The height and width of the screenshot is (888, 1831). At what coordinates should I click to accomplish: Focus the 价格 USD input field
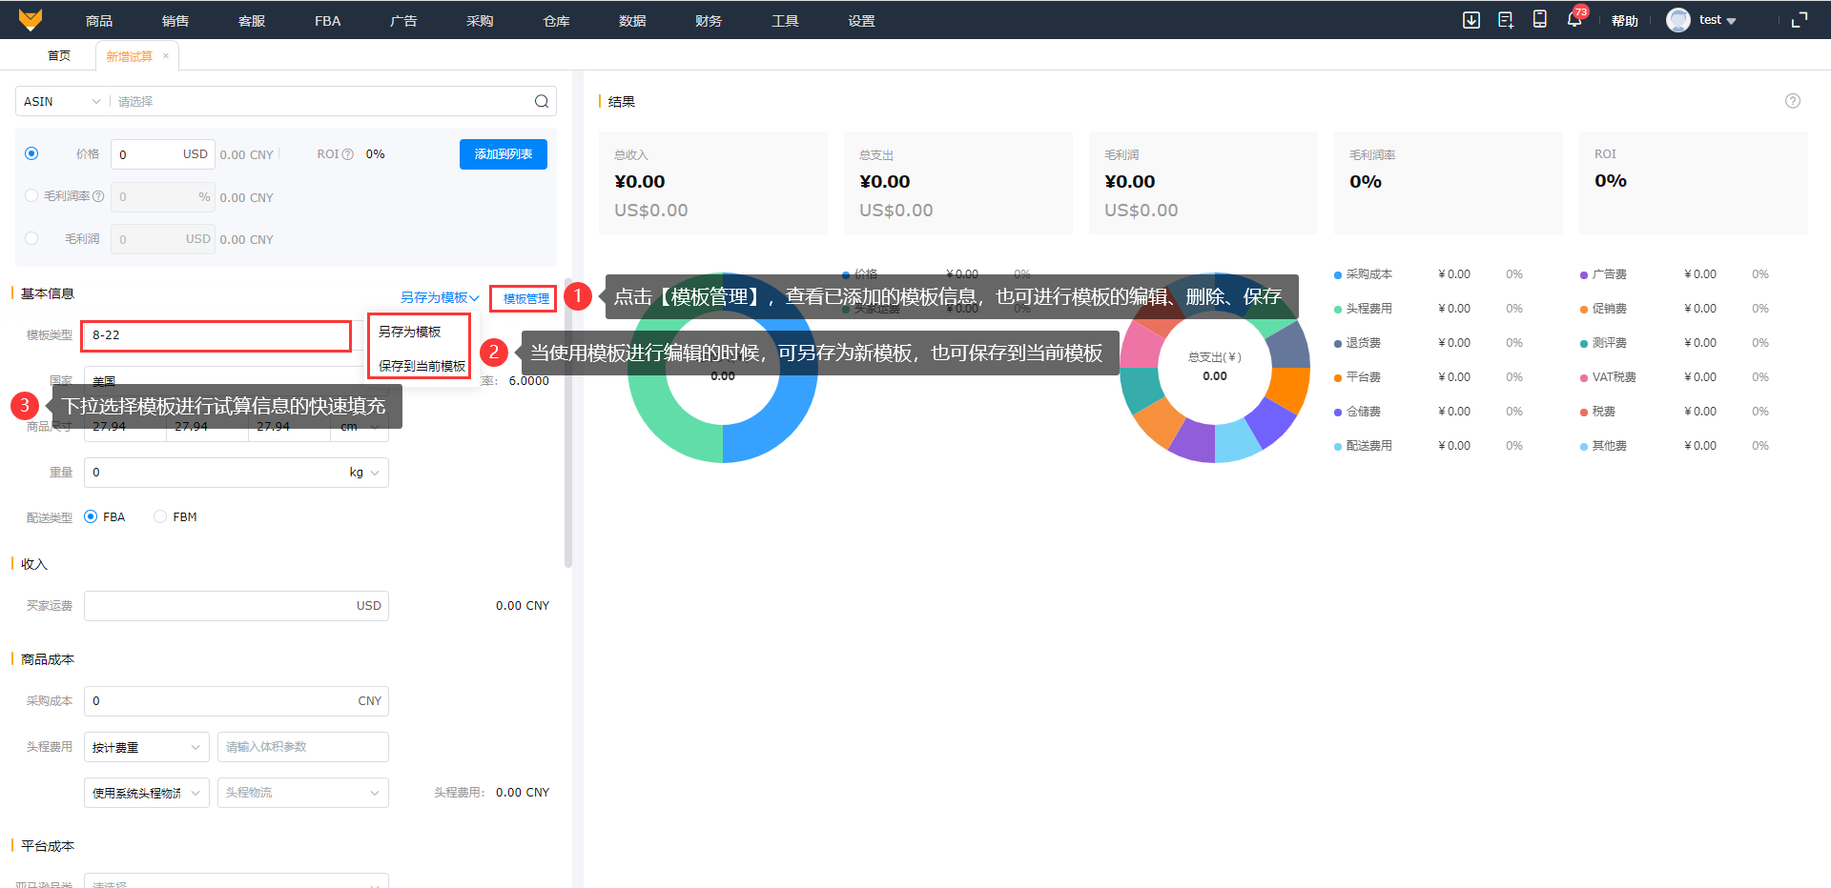point(162,154)
